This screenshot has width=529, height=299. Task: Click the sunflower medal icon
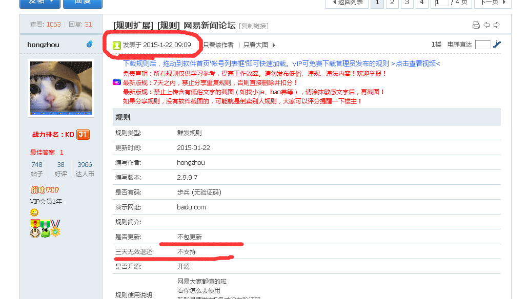55,232
